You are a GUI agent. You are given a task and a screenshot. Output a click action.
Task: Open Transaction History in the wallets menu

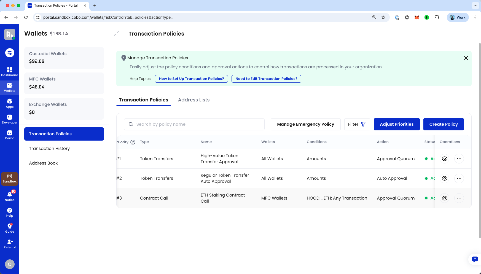[x=49, y=149]
